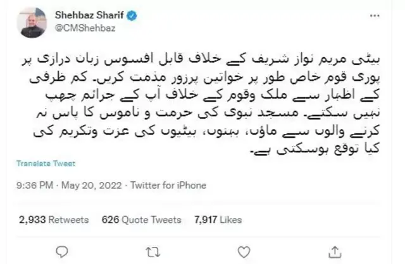Open the 9:36 PM timestamp
Image resolution: width=405 pixels, height=264 pixels.
point(35,185)
